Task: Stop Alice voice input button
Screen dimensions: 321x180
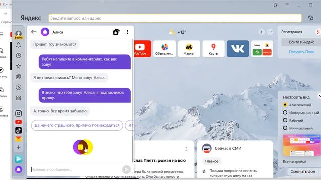Action: point(81,147)
